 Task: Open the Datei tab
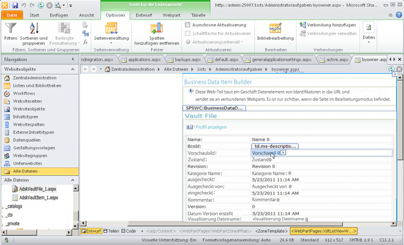(x=12, y=15)
